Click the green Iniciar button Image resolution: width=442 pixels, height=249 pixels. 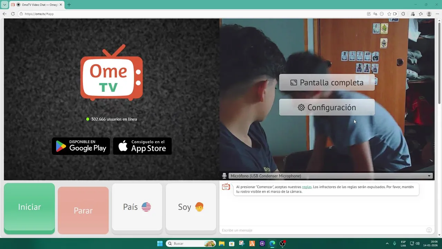[x=29, y=207]
